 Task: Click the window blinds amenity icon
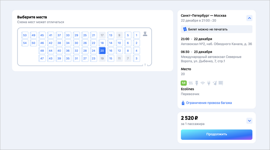pos(221,83)
